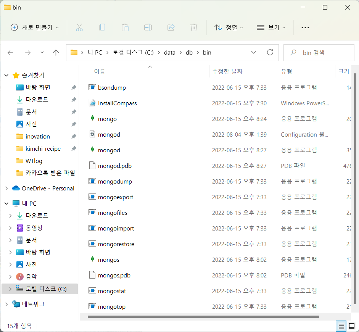
Task: Click the Rename icon in toolbar
Action: click(x=148, y=27)
